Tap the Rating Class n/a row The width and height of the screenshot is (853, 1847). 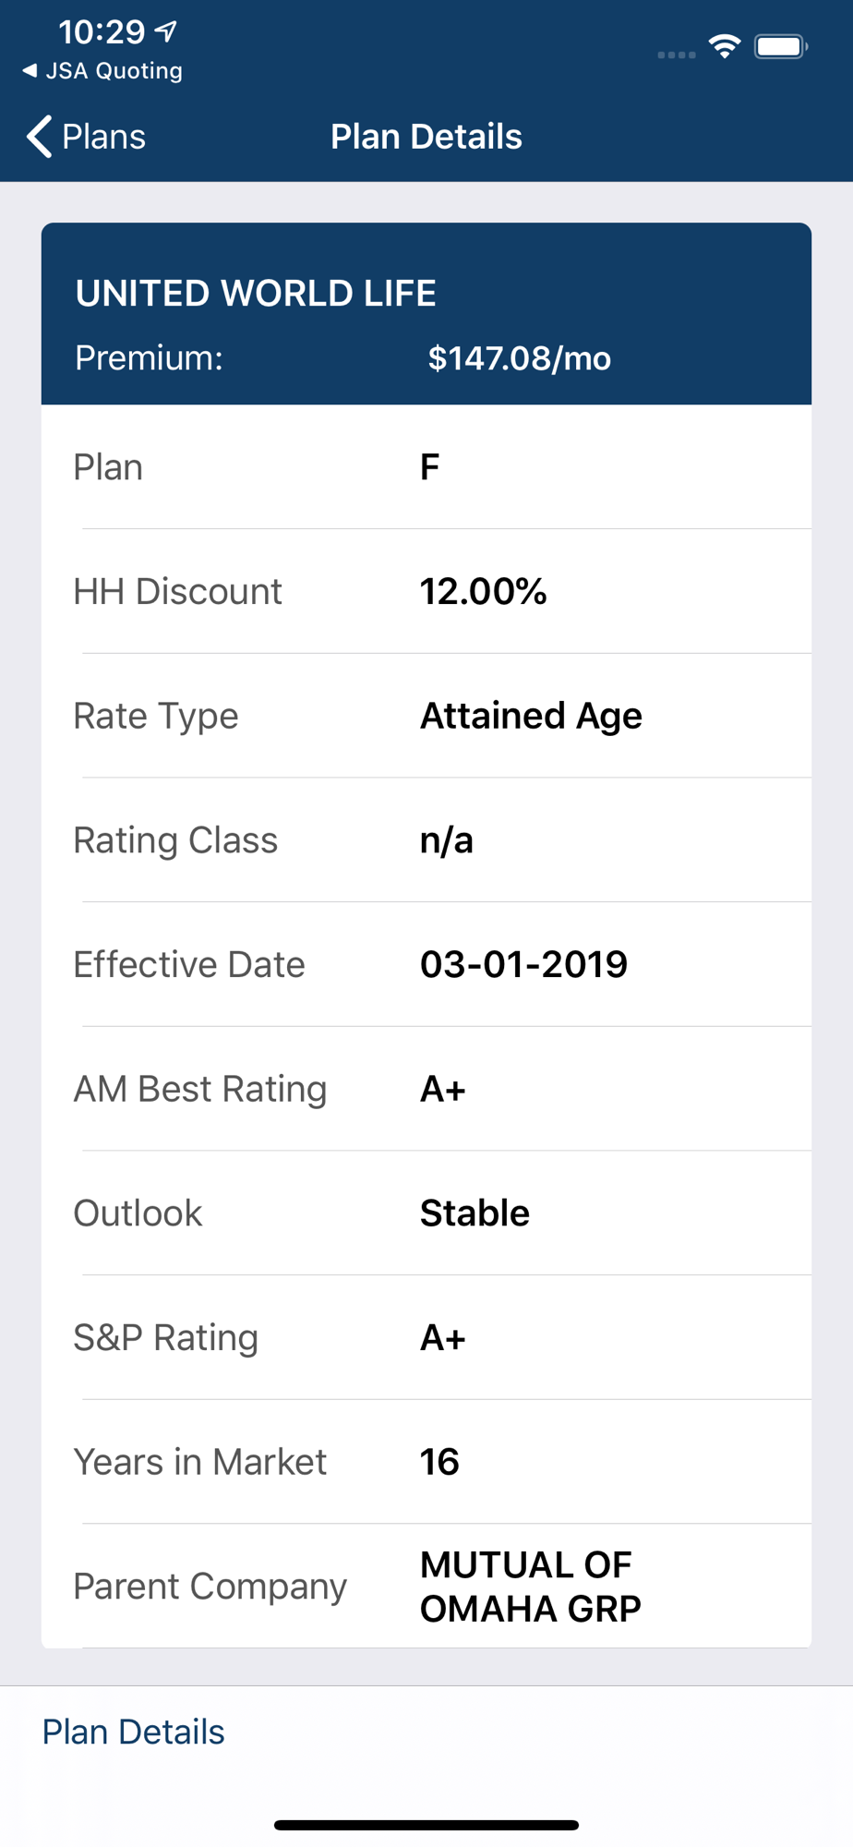[x=426, y=840]
